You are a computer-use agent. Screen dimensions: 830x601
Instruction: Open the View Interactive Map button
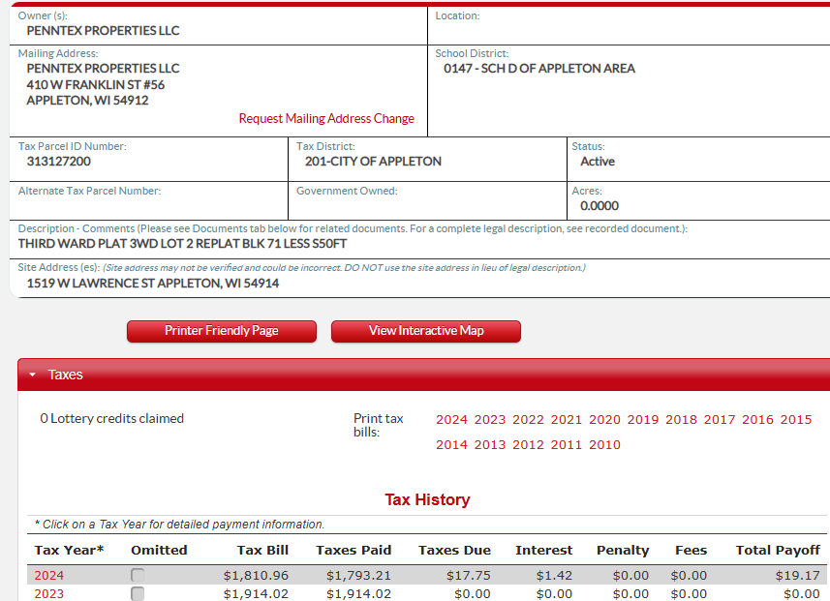pos(425,331)
